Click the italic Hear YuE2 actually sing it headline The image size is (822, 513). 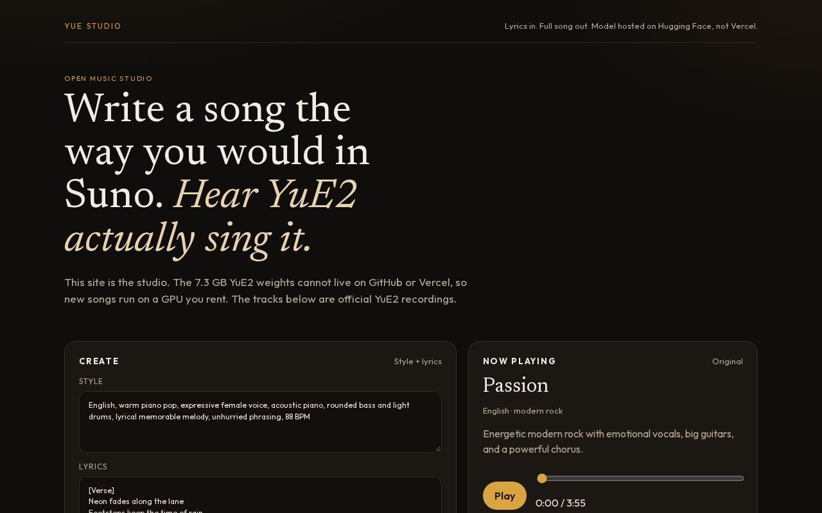(211, 217)
